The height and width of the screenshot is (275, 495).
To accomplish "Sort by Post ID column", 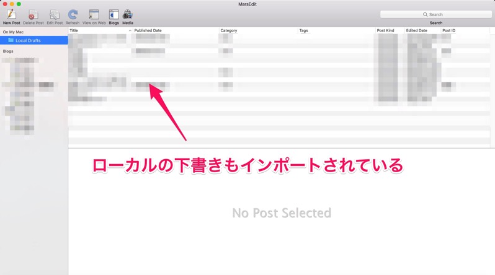I will point(465,30).
